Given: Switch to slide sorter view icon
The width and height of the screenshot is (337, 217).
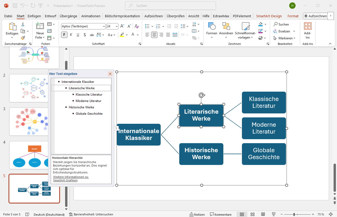Looking at the screenshot, I should 253,214.
